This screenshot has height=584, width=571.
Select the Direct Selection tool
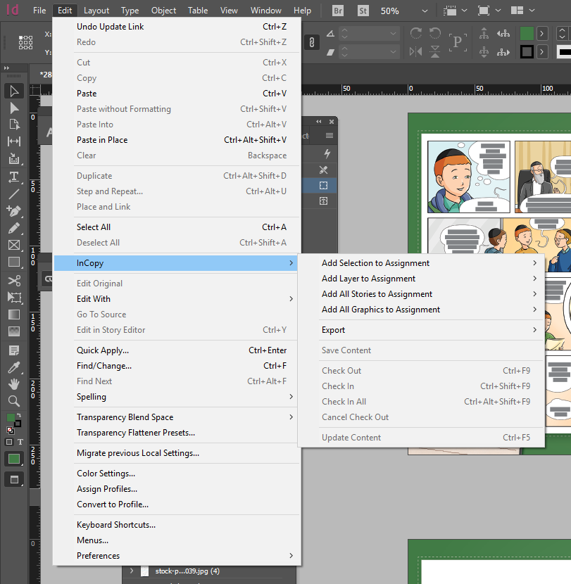[x=14, y=108]
